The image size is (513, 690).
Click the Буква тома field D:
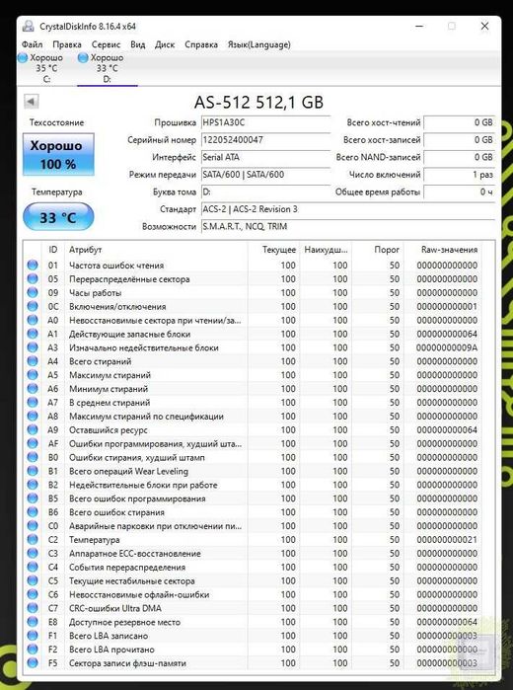click(265, 192)
